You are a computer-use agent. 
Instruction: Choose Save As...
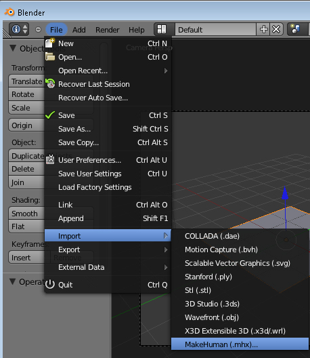[x=108, y=129]
